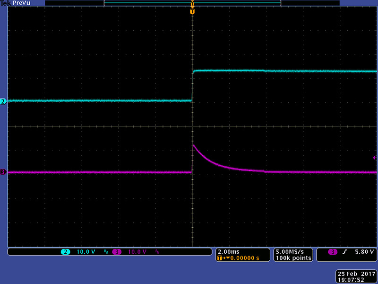Click the orange trigger position T marker
Image resolution: width=378 pixels, height=284 pixels.
(192, 11)
